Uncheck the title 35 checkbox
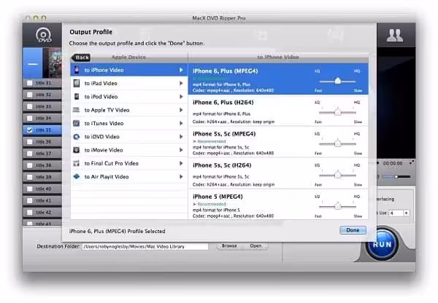Screen dimensions: 438x303 [x=29, y=130]
